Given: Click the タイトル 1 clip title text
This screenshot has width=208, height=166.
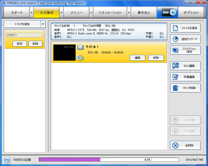Looking at the screenshot, I should click(92, 47).
